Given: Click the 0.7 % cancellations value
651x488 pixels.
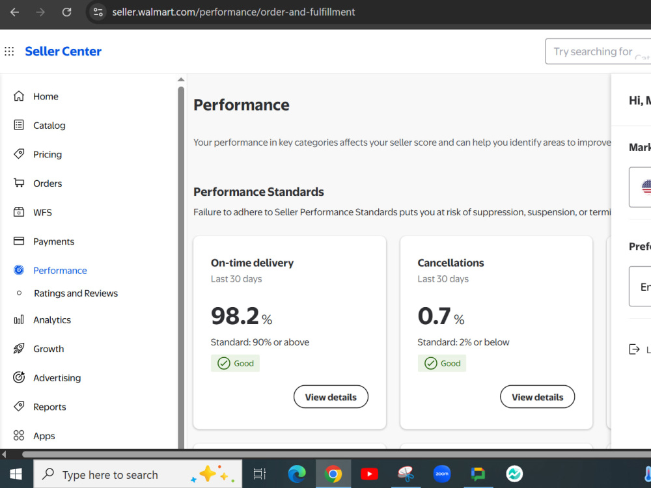Looking at the screenshot, I should [x=441, y=316].
